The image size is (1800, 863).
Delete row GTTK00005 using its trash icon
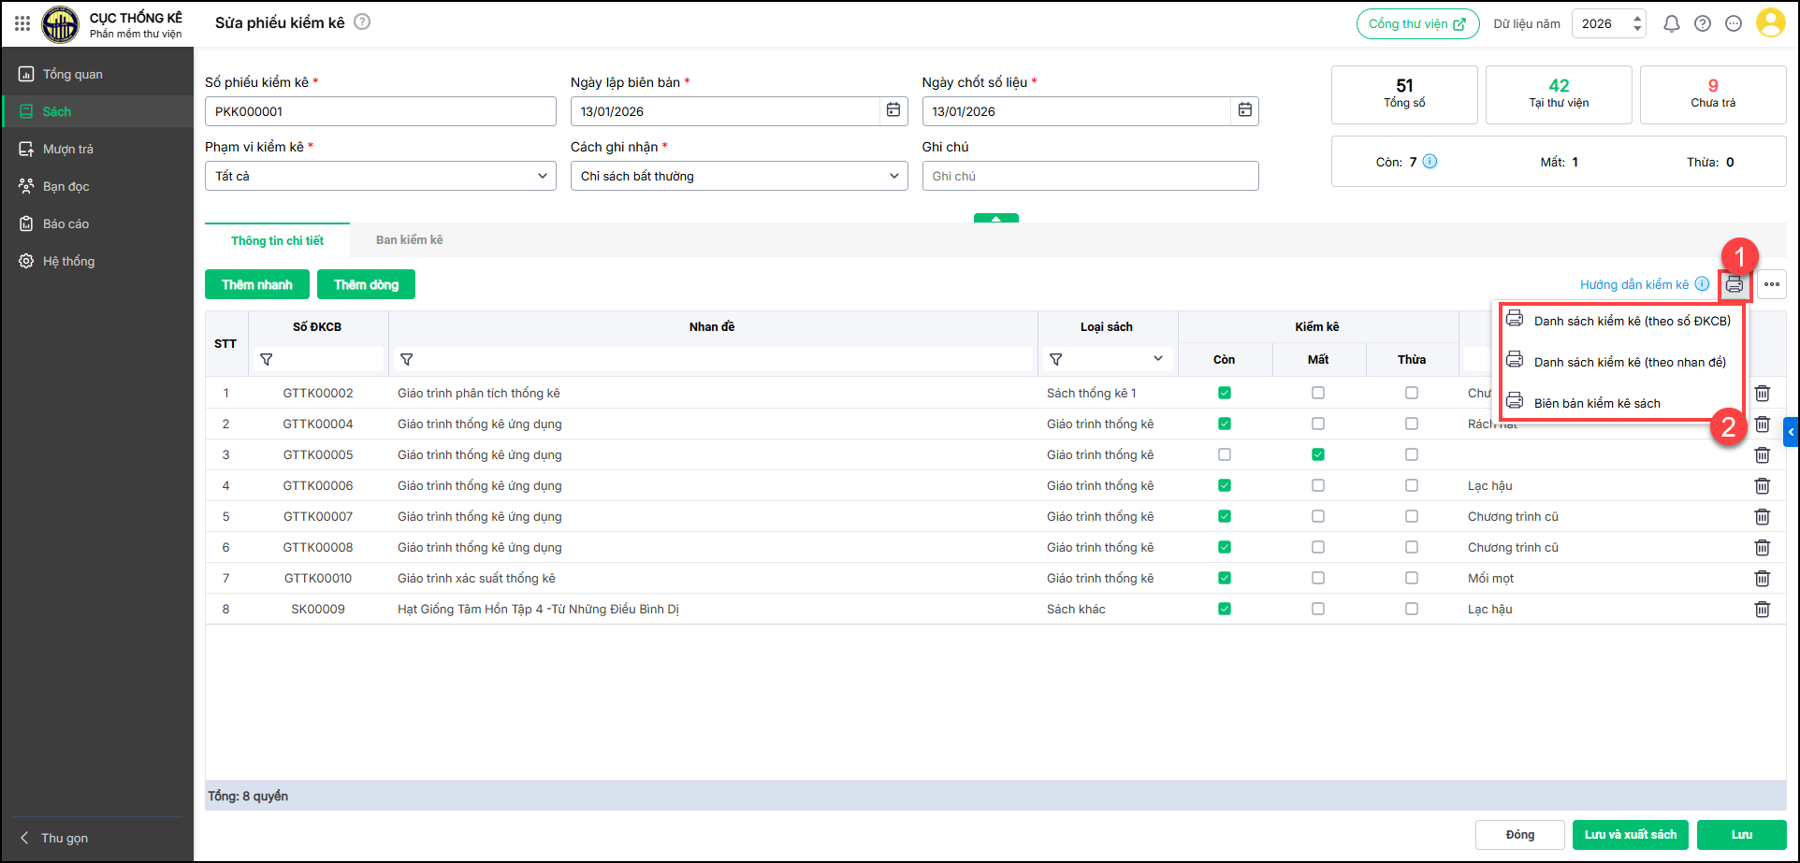[1762, 455]
